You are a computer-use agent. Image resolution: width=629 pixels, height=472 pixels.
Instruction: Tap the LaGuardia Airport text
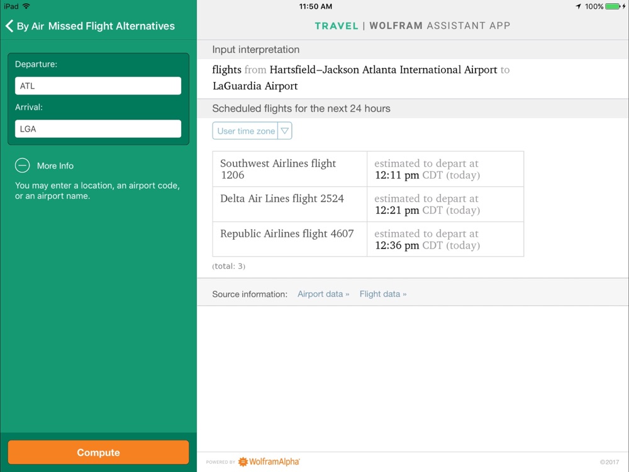pyautogui.click(x=255, y=86)
